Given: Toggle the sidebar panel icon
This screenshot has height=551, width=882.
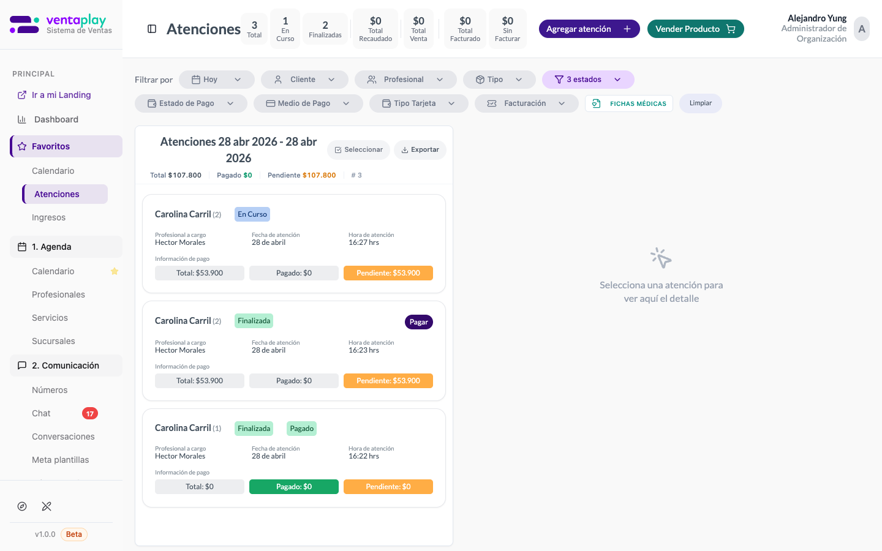Looking at the screenshot, I should coord(152,29).
